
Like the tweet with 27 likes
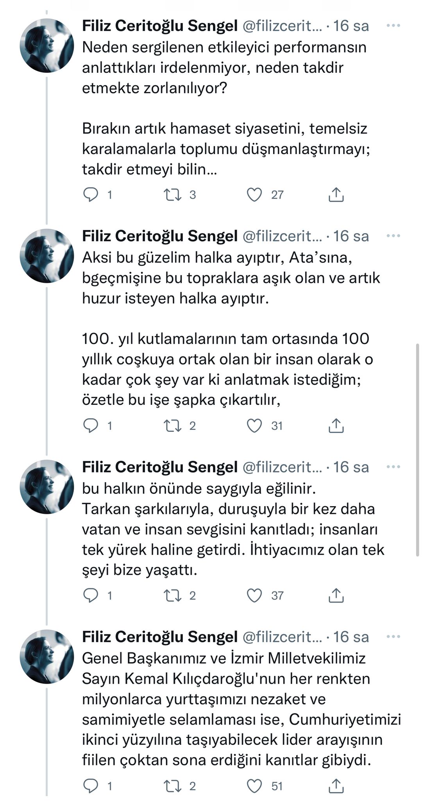pyautogui.click(x=254, y=194)
